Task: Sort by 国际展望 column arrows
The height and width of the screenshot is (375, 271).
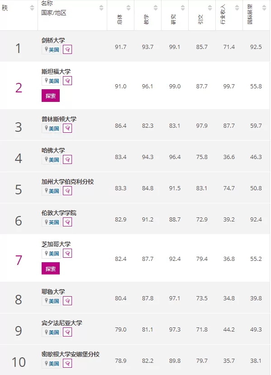Action: pos(264,8)
